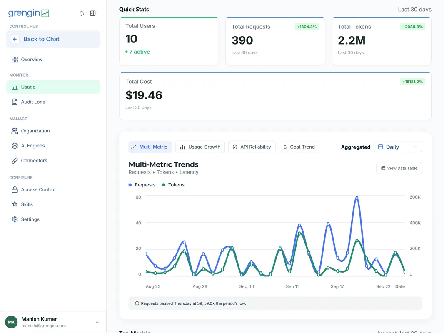Click the Aggregated label
The width and height of the screenshot is (444, 333).
(x=356, y=147)
